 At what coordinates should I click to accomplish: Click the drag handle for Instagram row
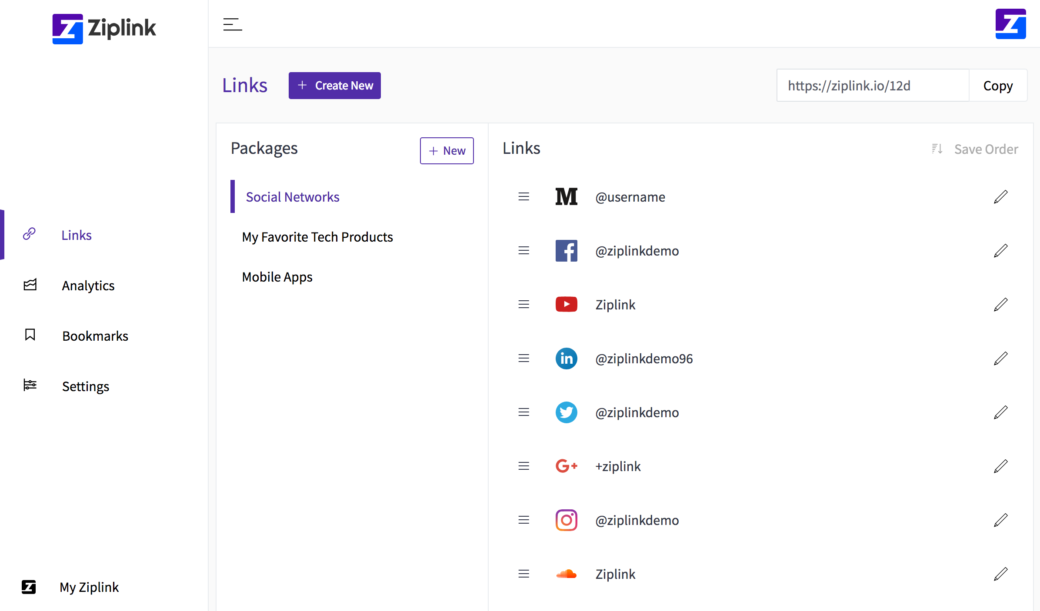524,520
